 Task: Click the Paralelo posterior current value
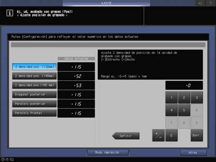click(76, 104)
